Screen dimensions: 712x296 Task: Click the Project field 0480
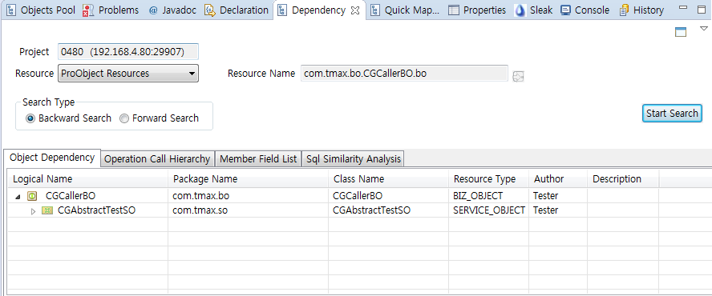(128, 52)
